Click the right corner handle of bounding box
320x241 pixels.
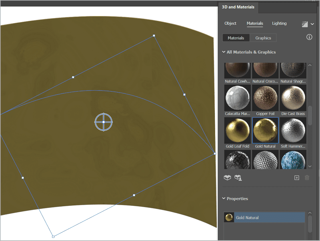coord(215,154)
